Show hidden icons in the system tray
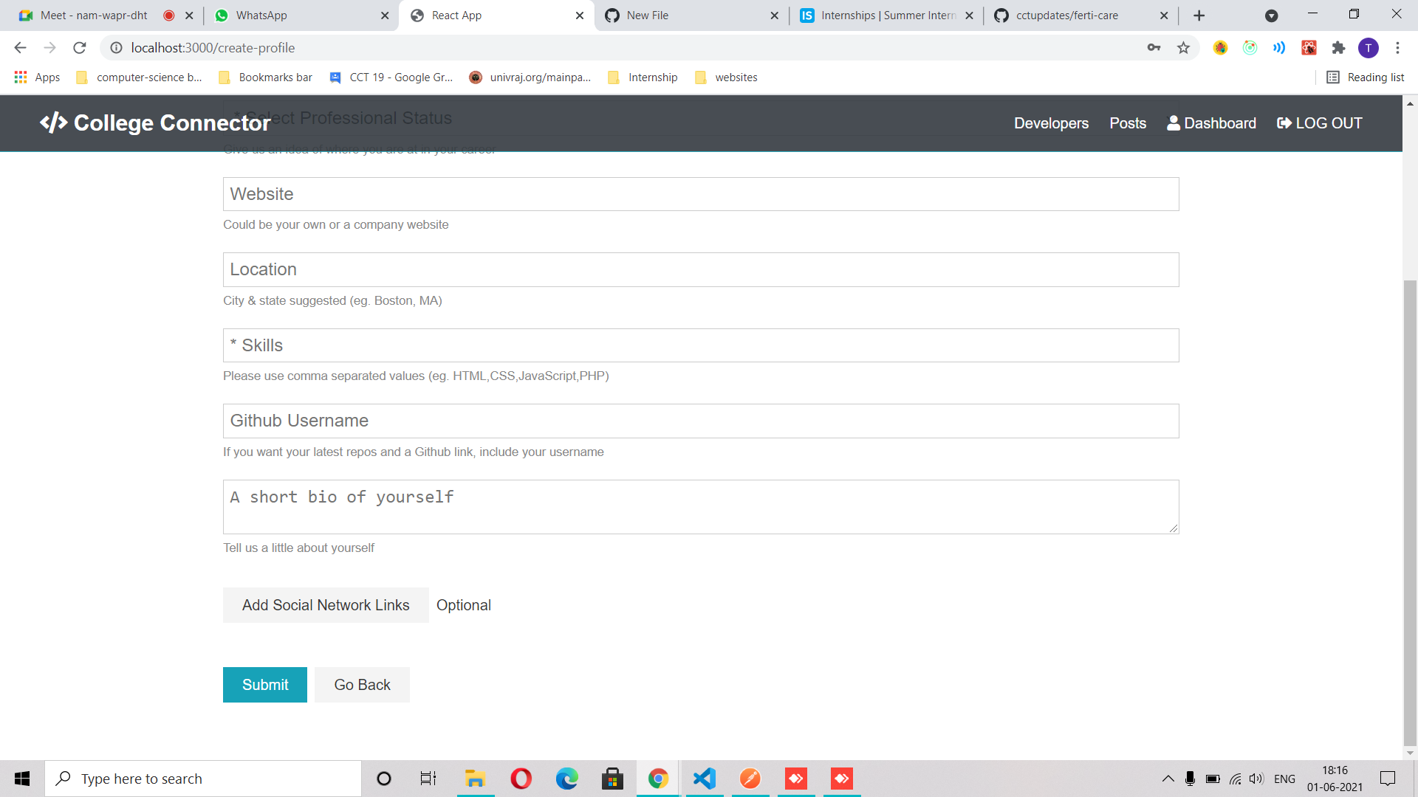 [x=1168, y=778]
